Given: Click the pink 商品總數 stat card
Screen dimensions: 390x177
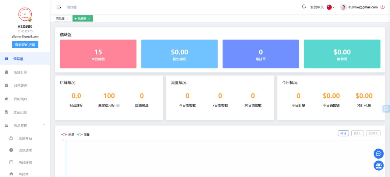Looking at the screenshot, I should (x=98, y=54).
